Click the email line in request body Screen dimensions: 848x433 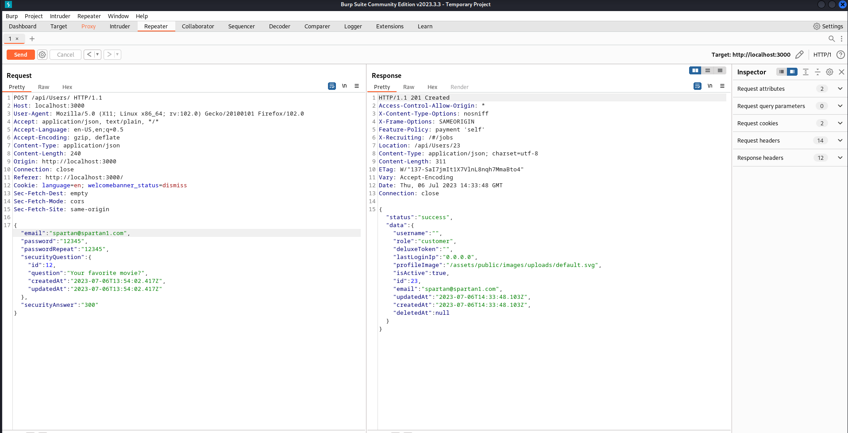(x=187, y=233)
